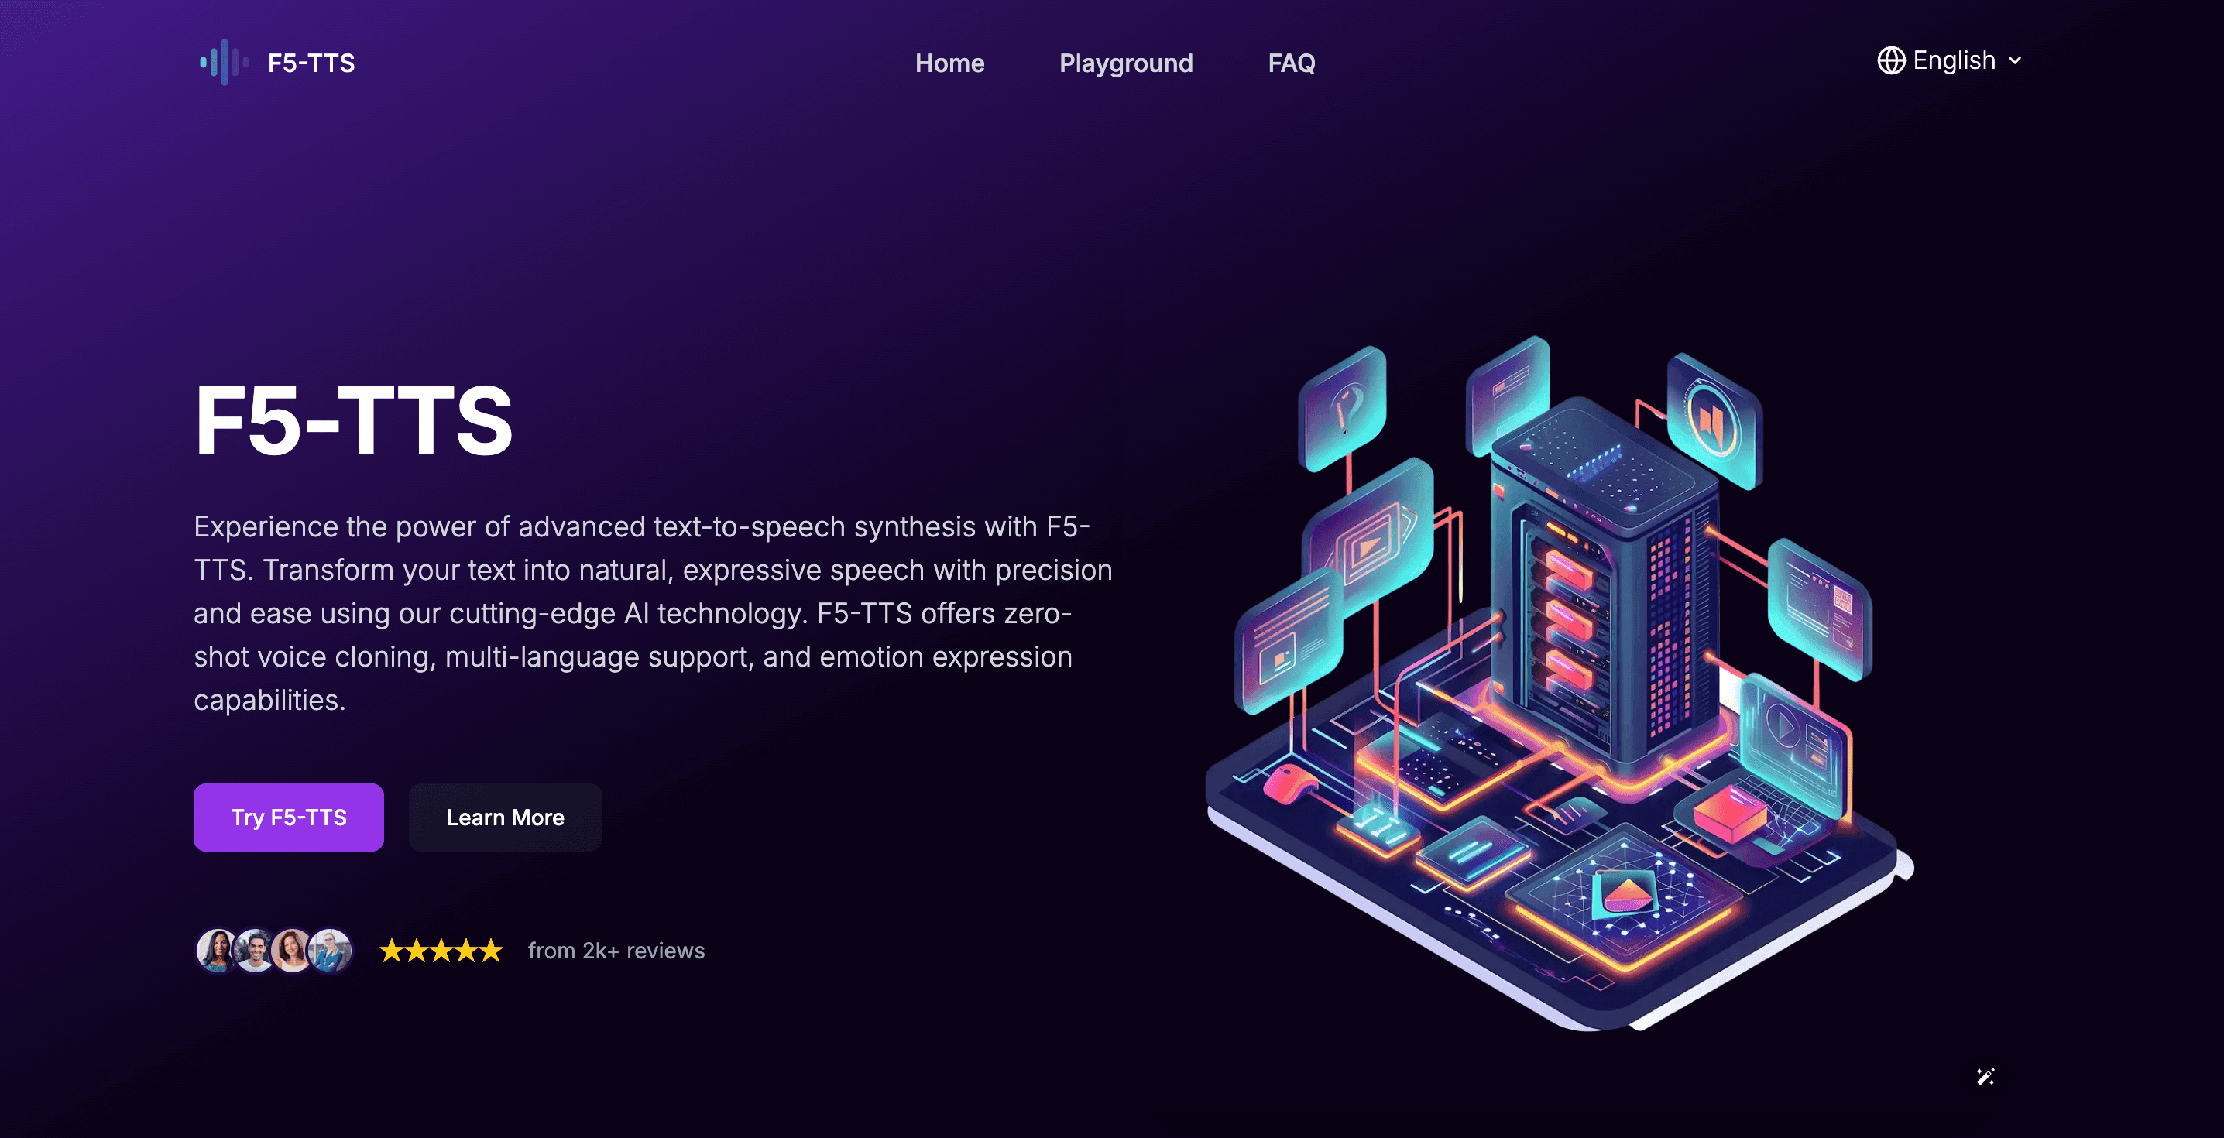Click the F5-TTS waveform logo icon

(224, 62)
